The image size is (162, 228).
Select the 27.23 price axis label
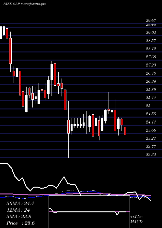[151, 65]
